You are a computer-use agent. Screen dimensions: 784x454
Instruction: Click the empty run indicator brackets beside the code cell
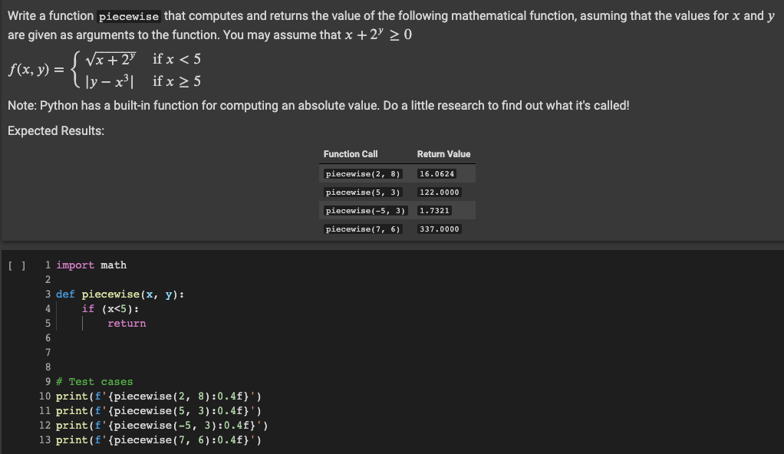point(18,265)
